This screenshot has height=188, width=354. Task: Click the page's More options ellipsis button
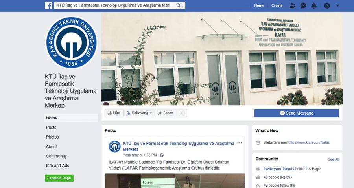click(181, 113)
